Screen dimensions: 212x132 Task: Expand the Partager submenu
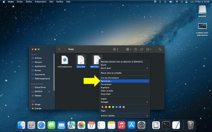124,102
